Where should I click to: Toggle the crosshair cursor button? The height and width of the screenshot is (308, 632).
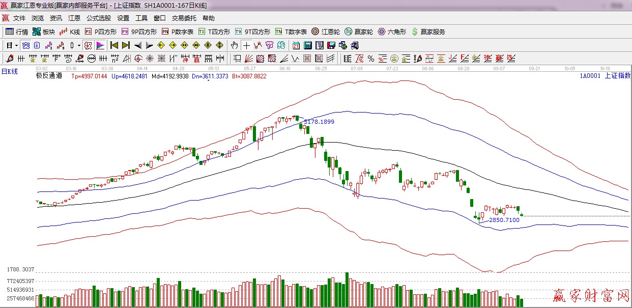point(247,45)
